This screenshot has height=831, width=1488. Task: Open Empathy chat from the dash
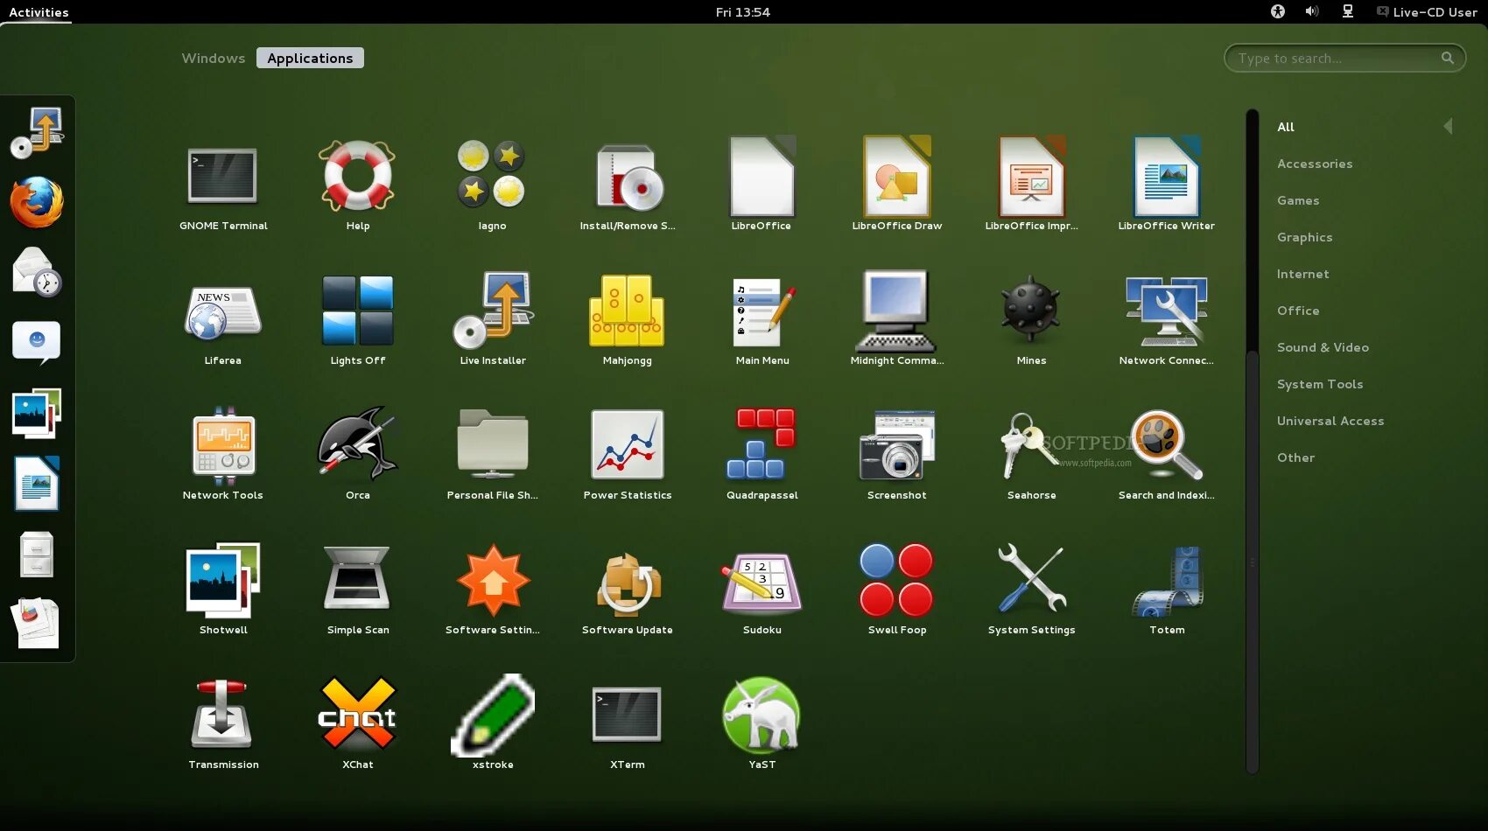(37, 342)
